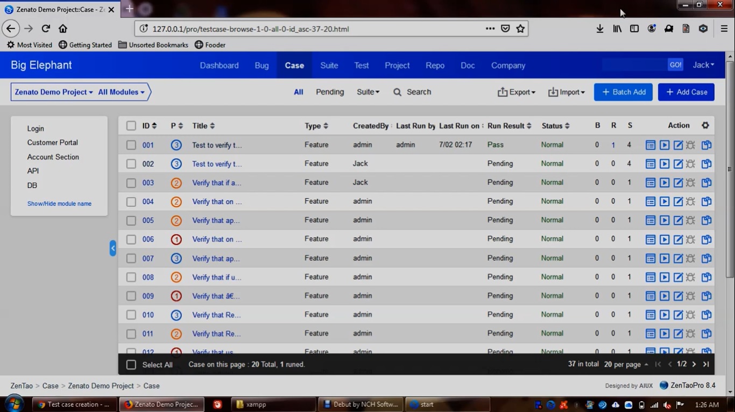
Task: Open Test section in navigation
Action: 362,65
